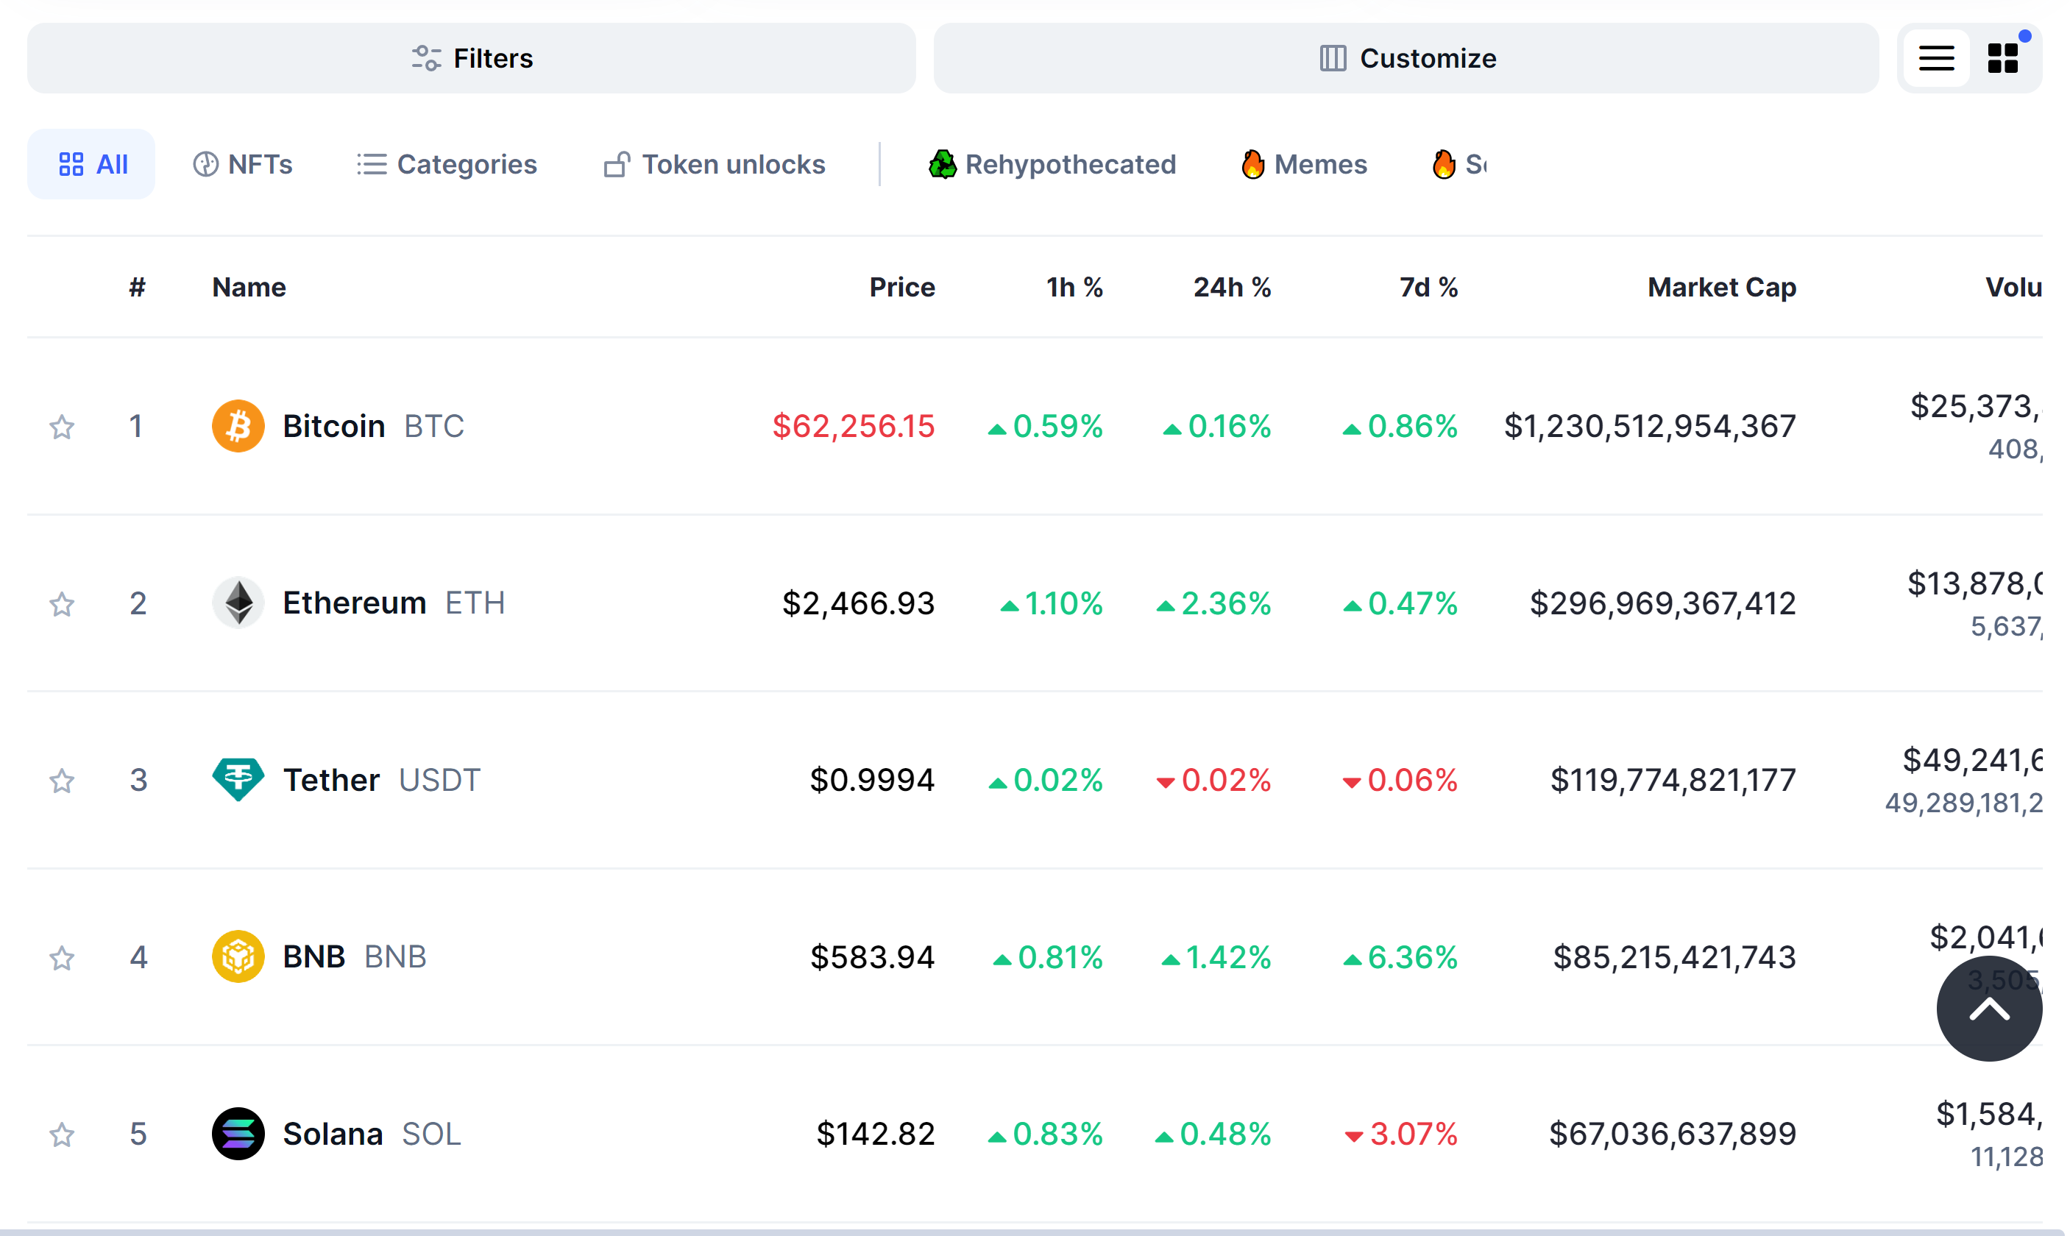Viewport: 2070px width, 1236px height.
Task: Open the Customize columns button
Action: tap(1407, 58)
